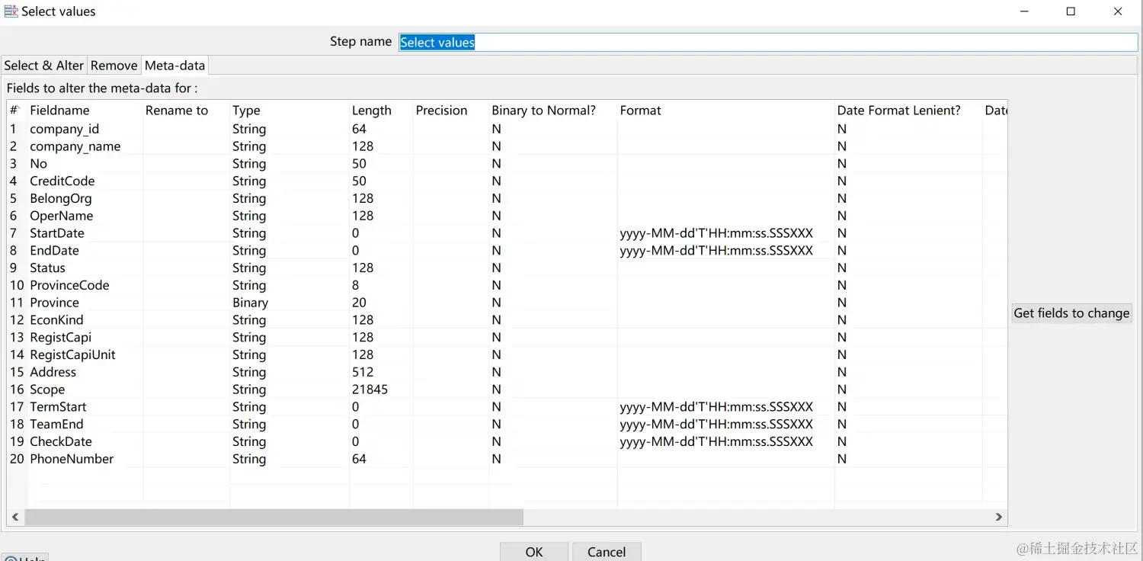Close the Select values dialog

tap(1118, 11)
